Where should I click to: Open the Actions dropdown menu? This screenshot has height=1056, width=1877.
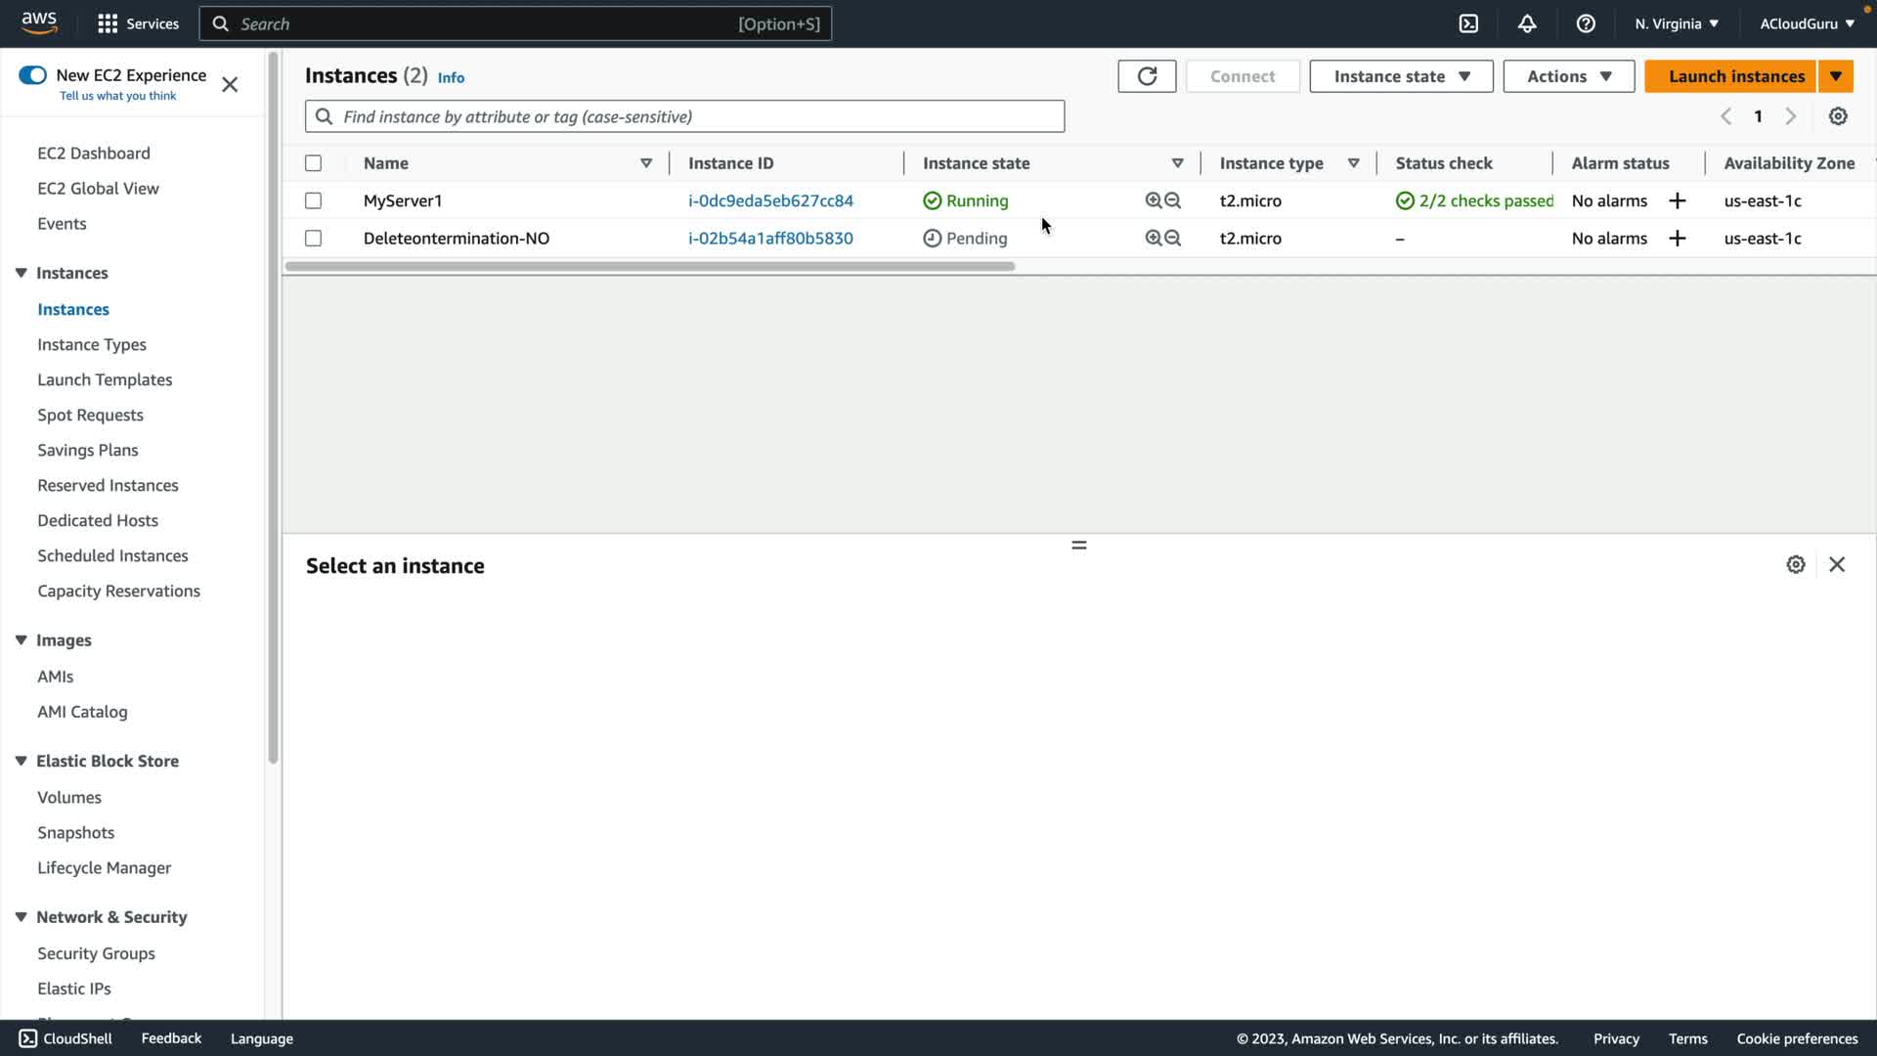tap(1568, 76)
